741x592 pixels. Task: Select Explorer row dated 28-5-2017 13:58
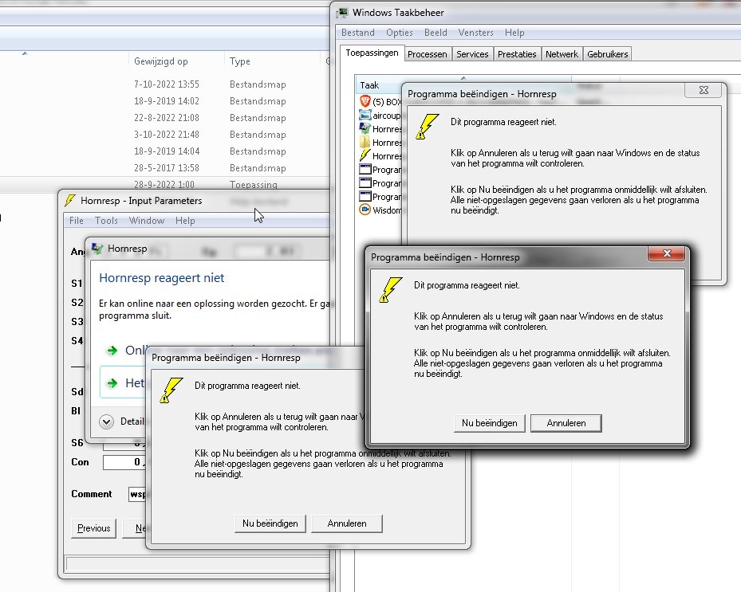tap(164, 168)
